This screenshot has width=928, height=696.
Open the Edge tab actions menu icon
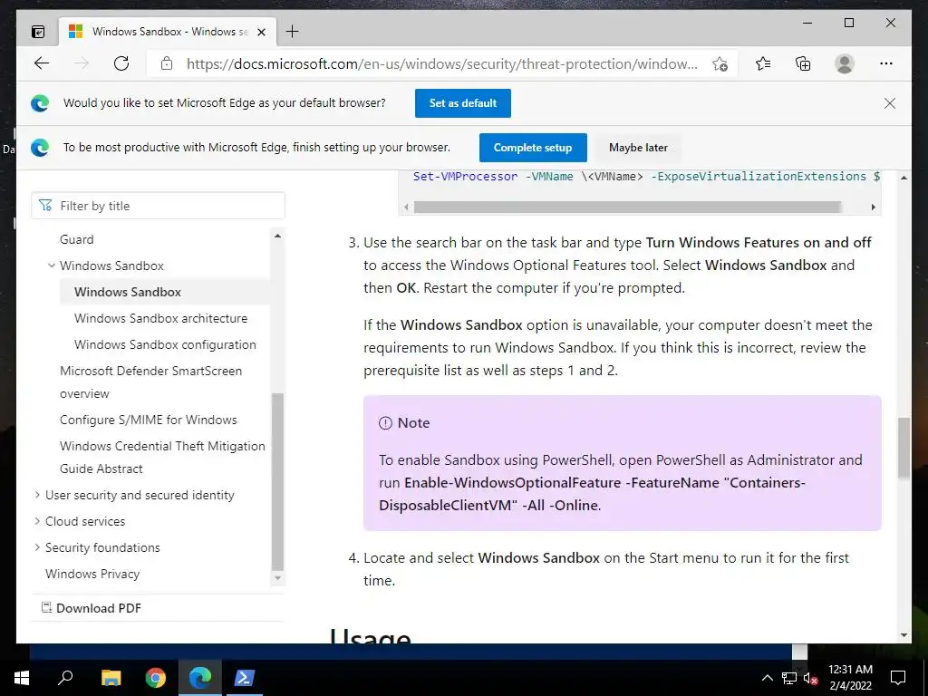click(38, 32)
